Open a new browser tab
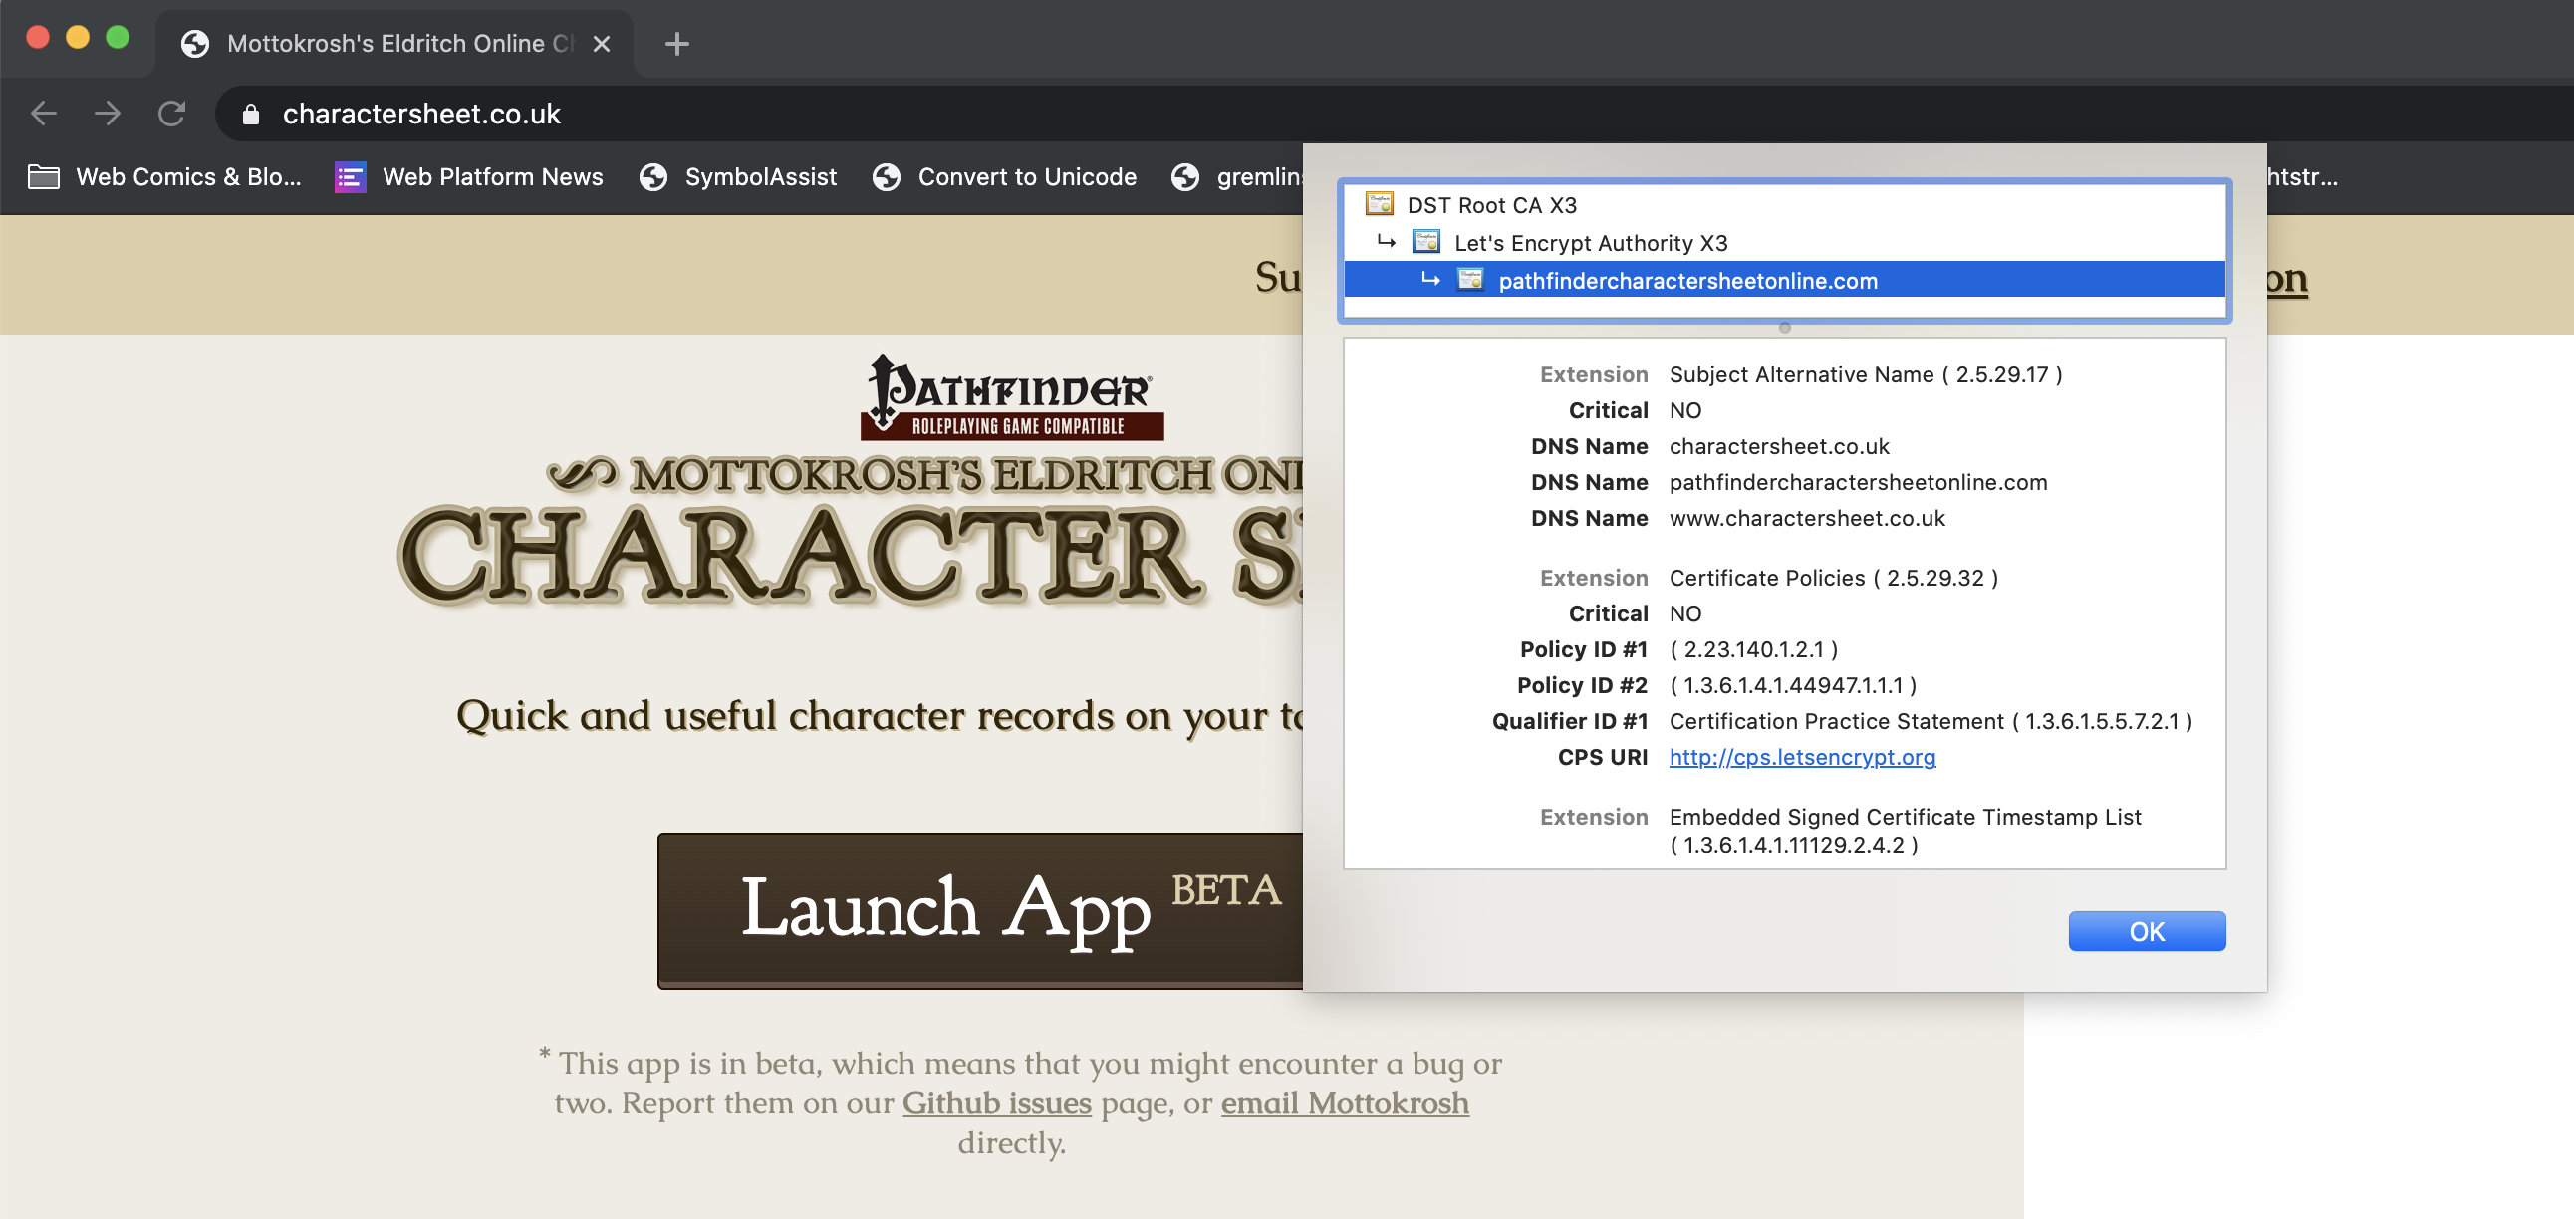 click(x=678, y=44)
